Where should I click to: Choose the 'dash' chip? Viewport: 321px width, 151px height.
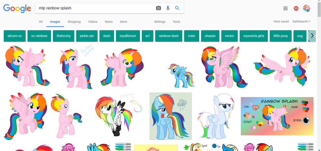[107, 36]
